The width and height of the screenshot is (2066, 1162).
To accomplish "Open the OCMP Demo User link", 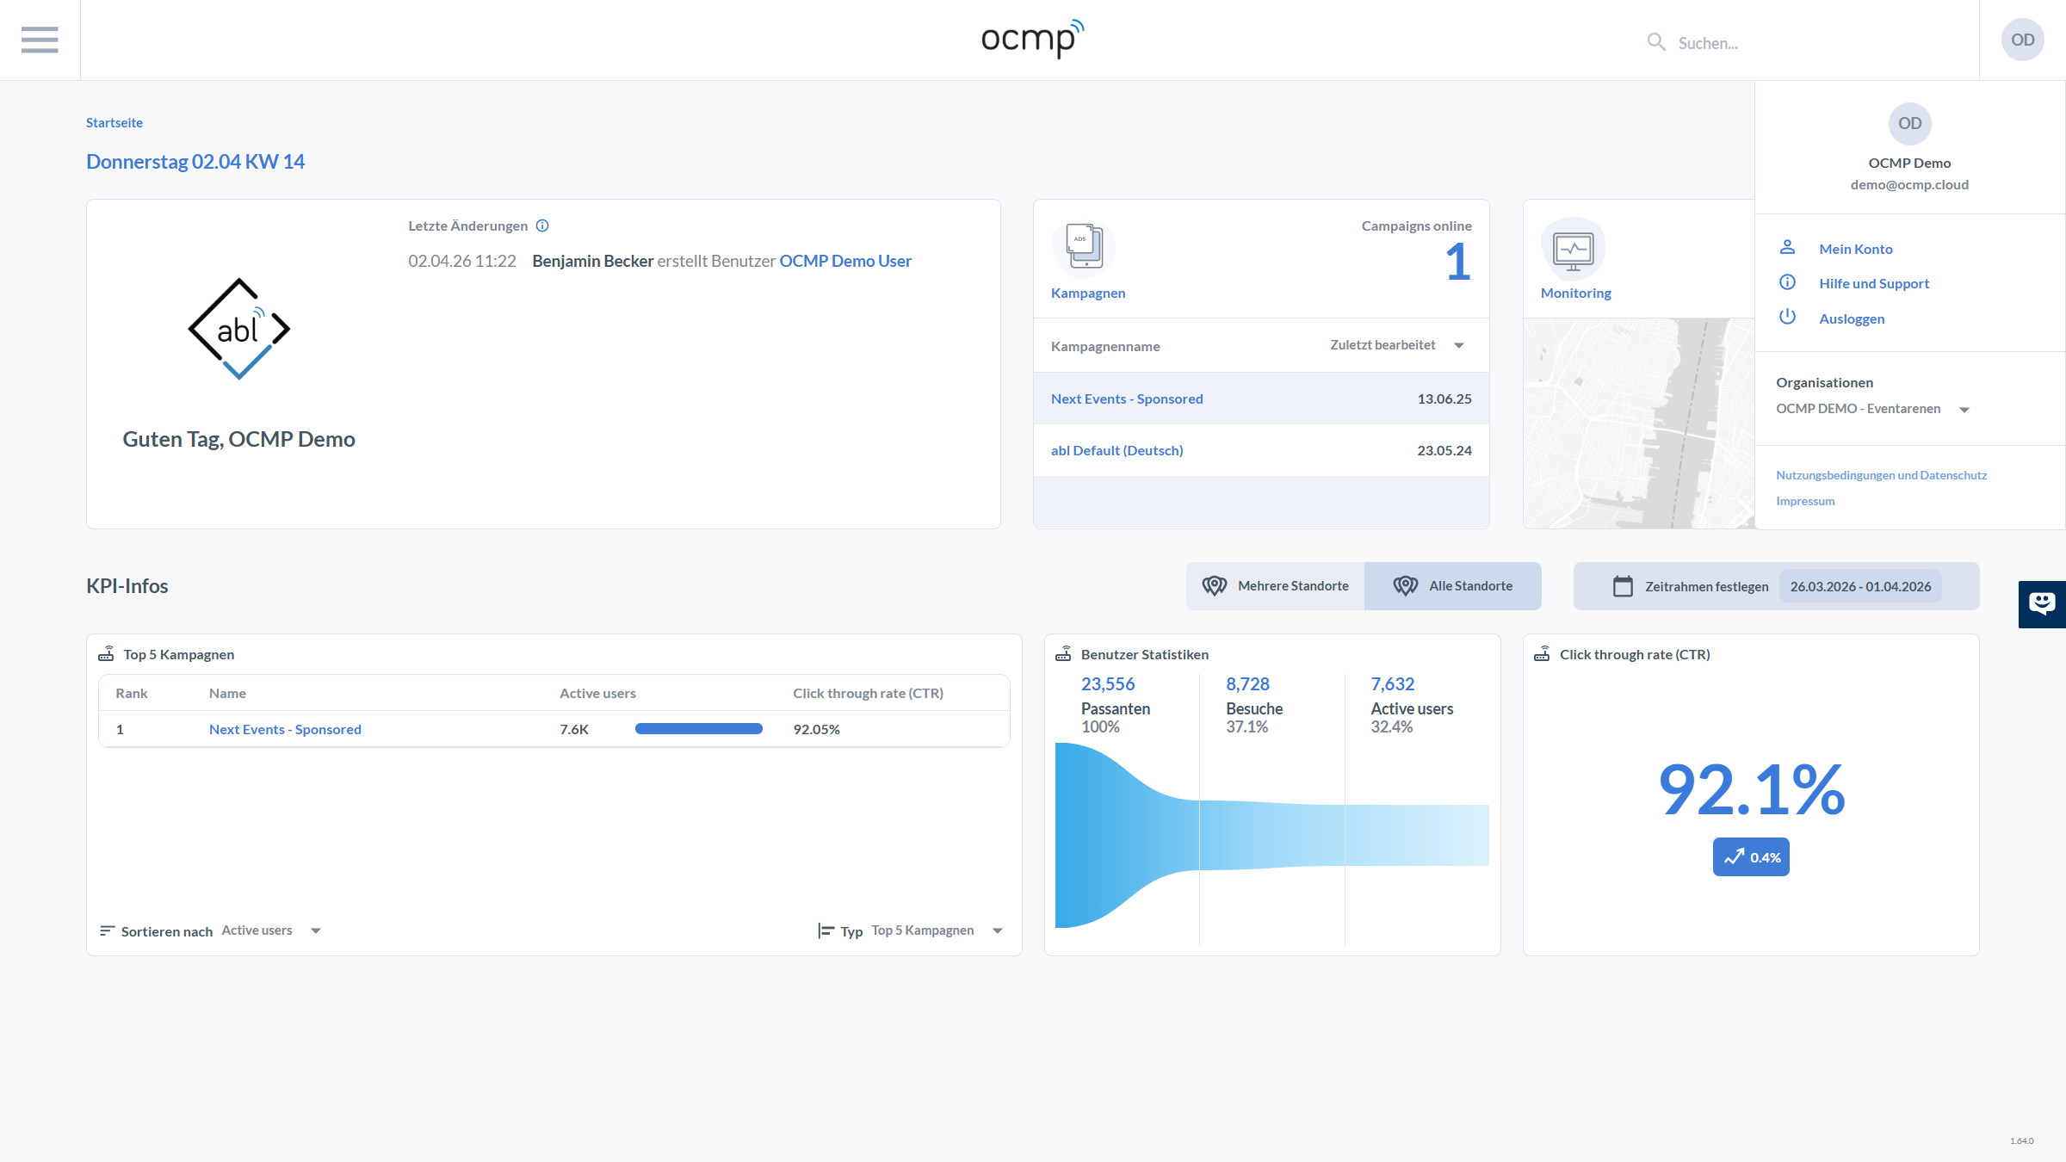I will pos(844,261).
